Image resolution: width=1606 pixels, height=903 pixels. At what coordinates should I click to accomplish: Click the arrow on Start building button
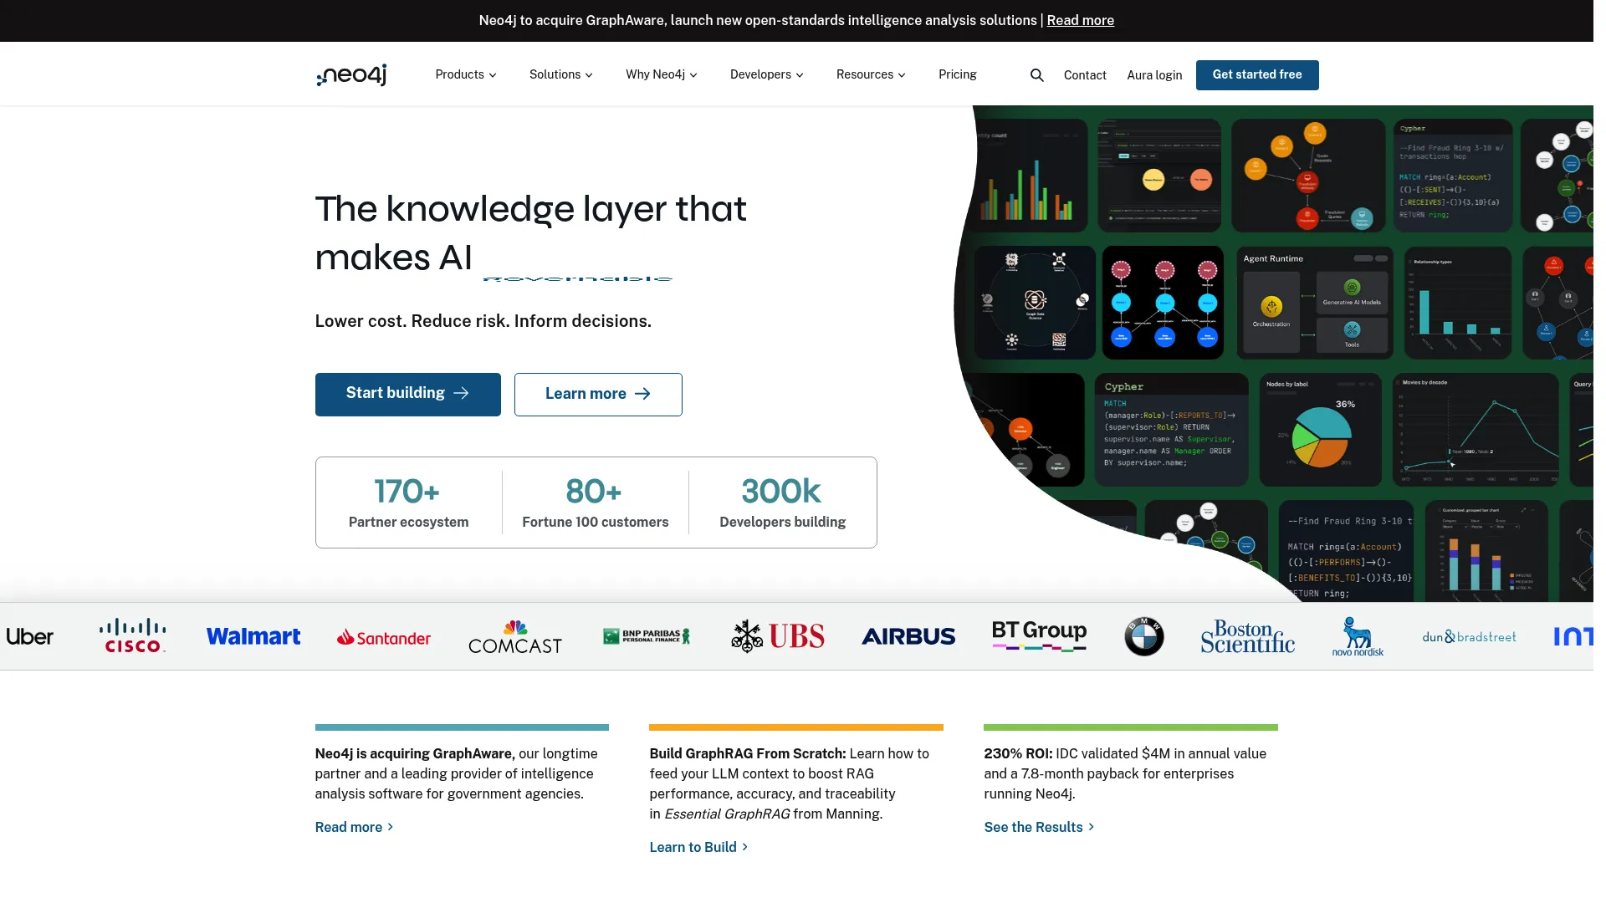[x=461, y=394]
